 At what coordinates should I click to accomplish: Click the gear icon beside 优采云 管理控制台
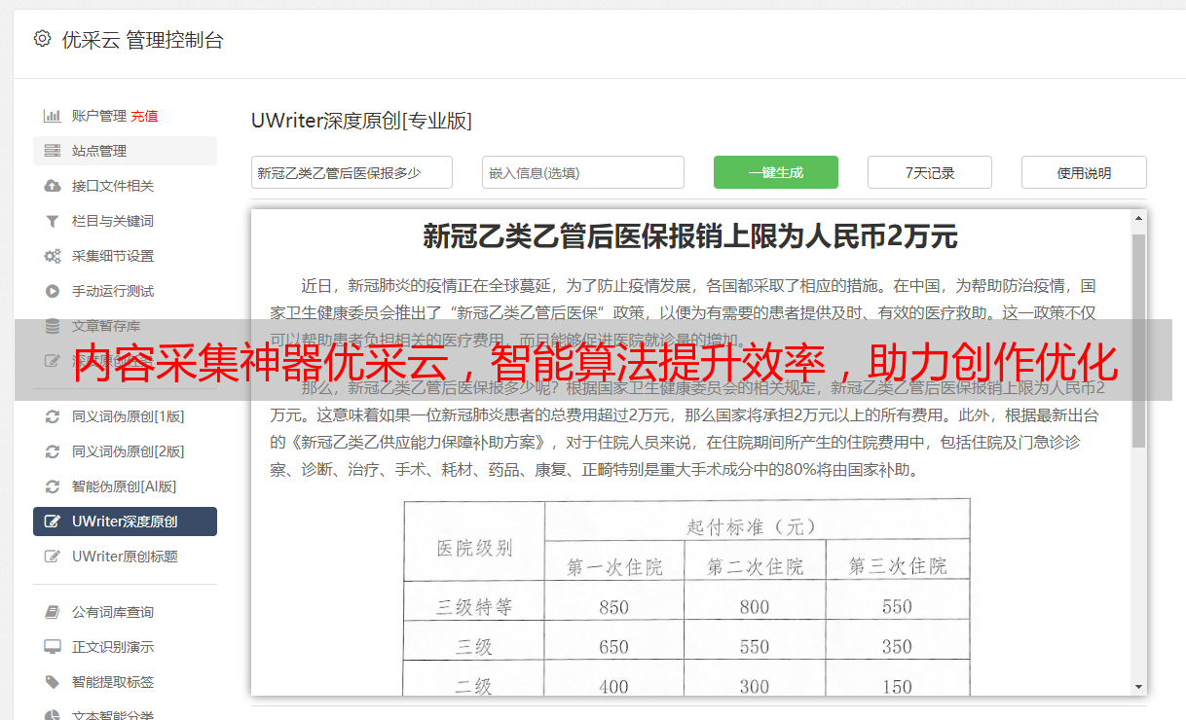pos(42,39)
